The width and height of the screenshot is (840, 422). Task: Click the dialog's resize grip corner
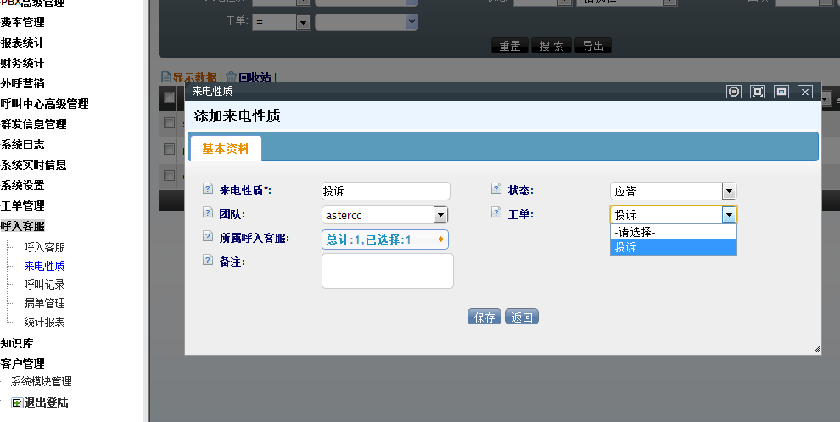click(816, 349)
